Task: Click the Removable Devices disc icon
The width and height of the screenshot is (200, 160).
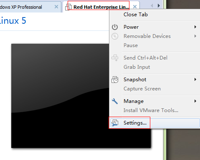Action: 115,36
